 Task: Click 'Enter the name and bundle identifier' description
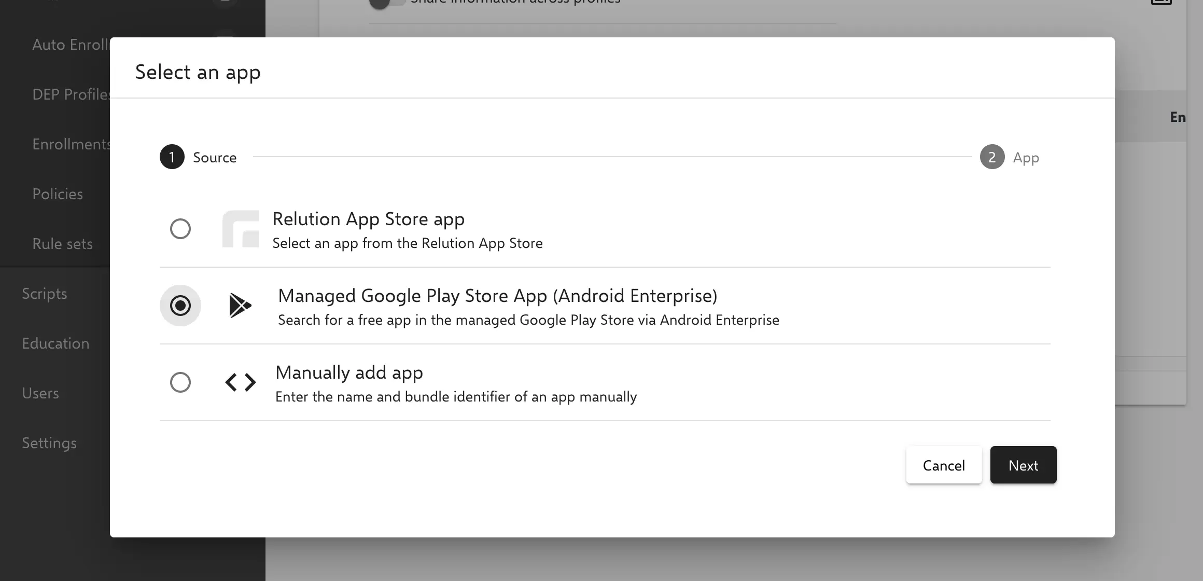tap(456, 397)
